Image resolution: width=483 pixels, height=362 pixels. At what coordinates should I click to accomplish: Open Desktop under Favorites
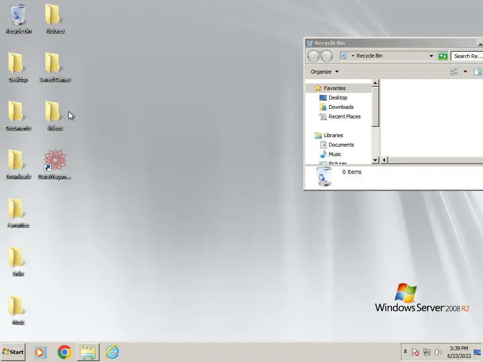338,98
